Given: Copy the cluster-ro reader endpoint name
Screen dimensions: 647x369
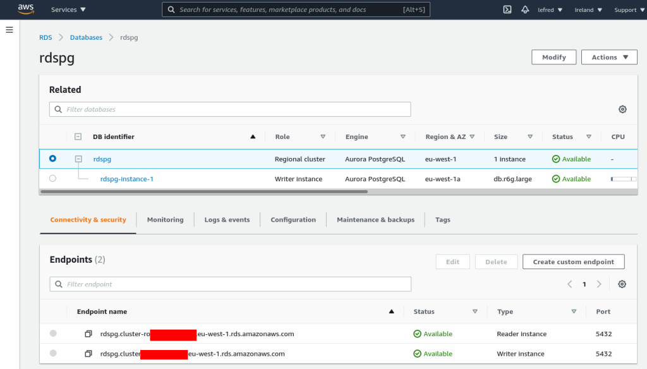Looking at the screenshot, I should click(88, 334).
